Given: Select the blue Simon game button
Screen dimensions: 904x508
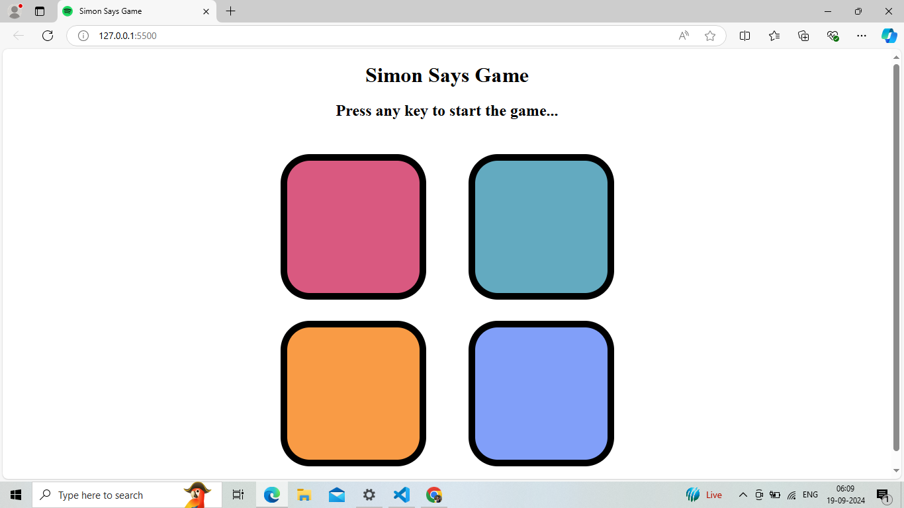Looking at the screenshot, I should pos(541,393).
